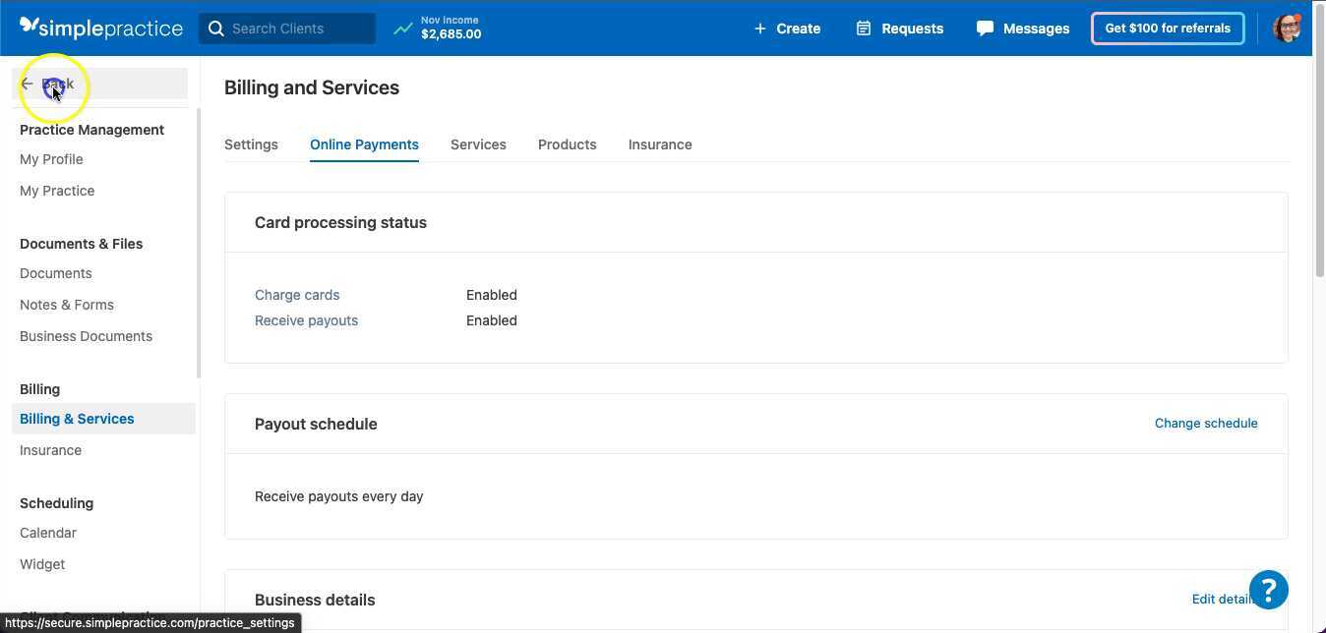Click the magnifier icon in Search Clients

point(217,29)
